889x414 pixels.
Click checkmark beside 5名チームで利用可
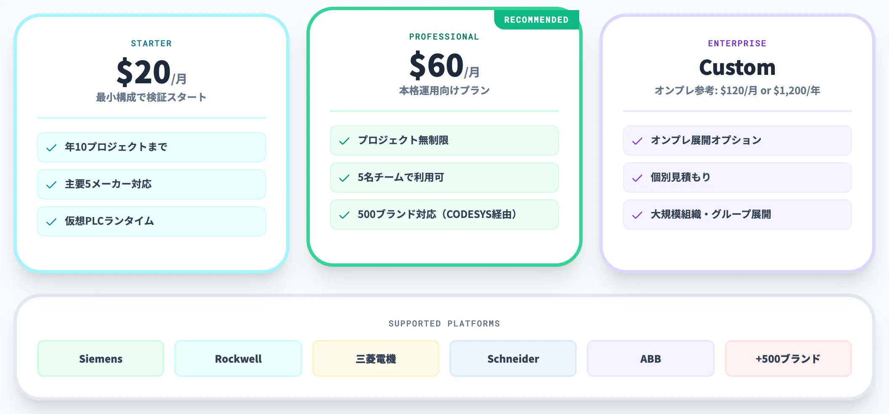pos(344,178)
